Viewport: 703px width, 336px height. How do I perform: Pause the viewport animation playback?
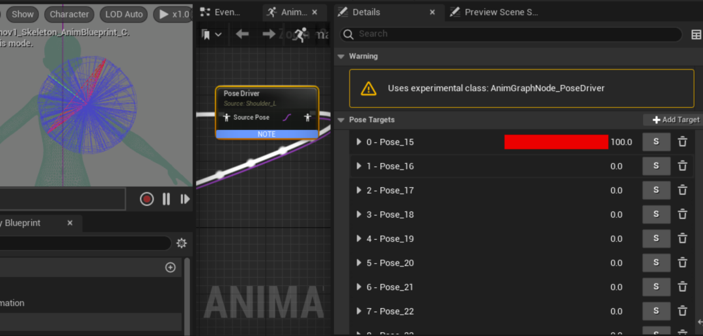166,199
